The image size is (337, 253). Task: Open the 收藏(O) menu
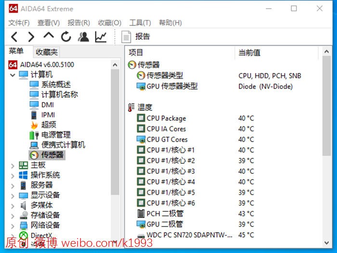point(110,23)
